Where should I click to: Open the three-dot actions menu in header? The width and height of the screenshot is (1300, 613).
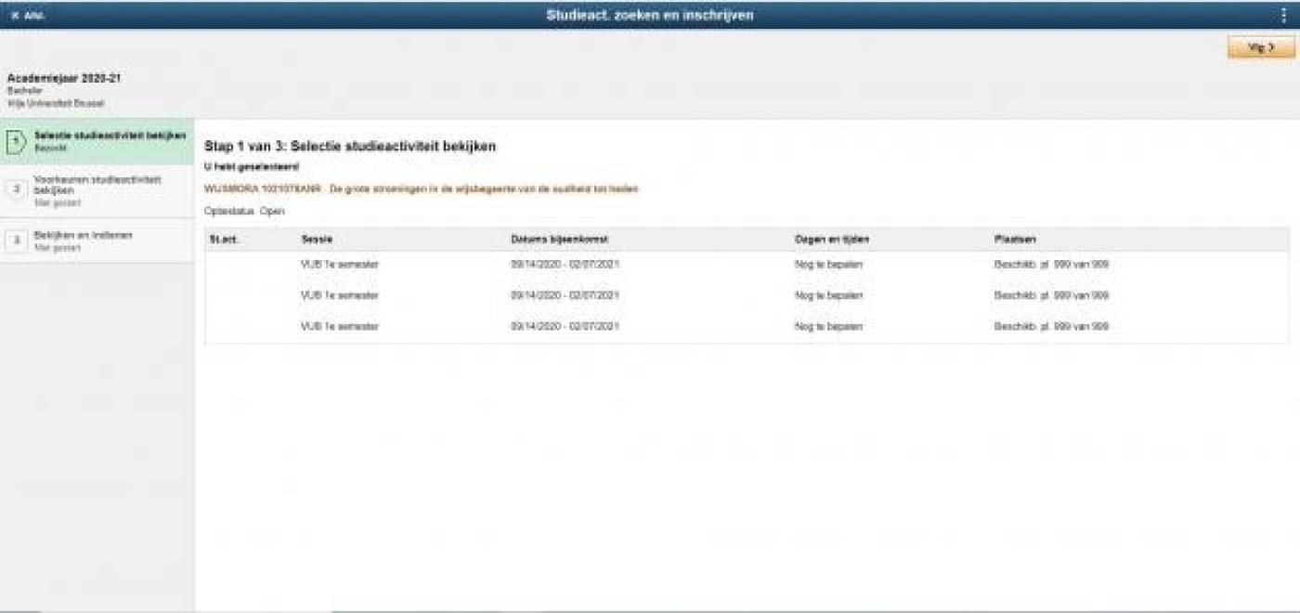(1284, 15)
